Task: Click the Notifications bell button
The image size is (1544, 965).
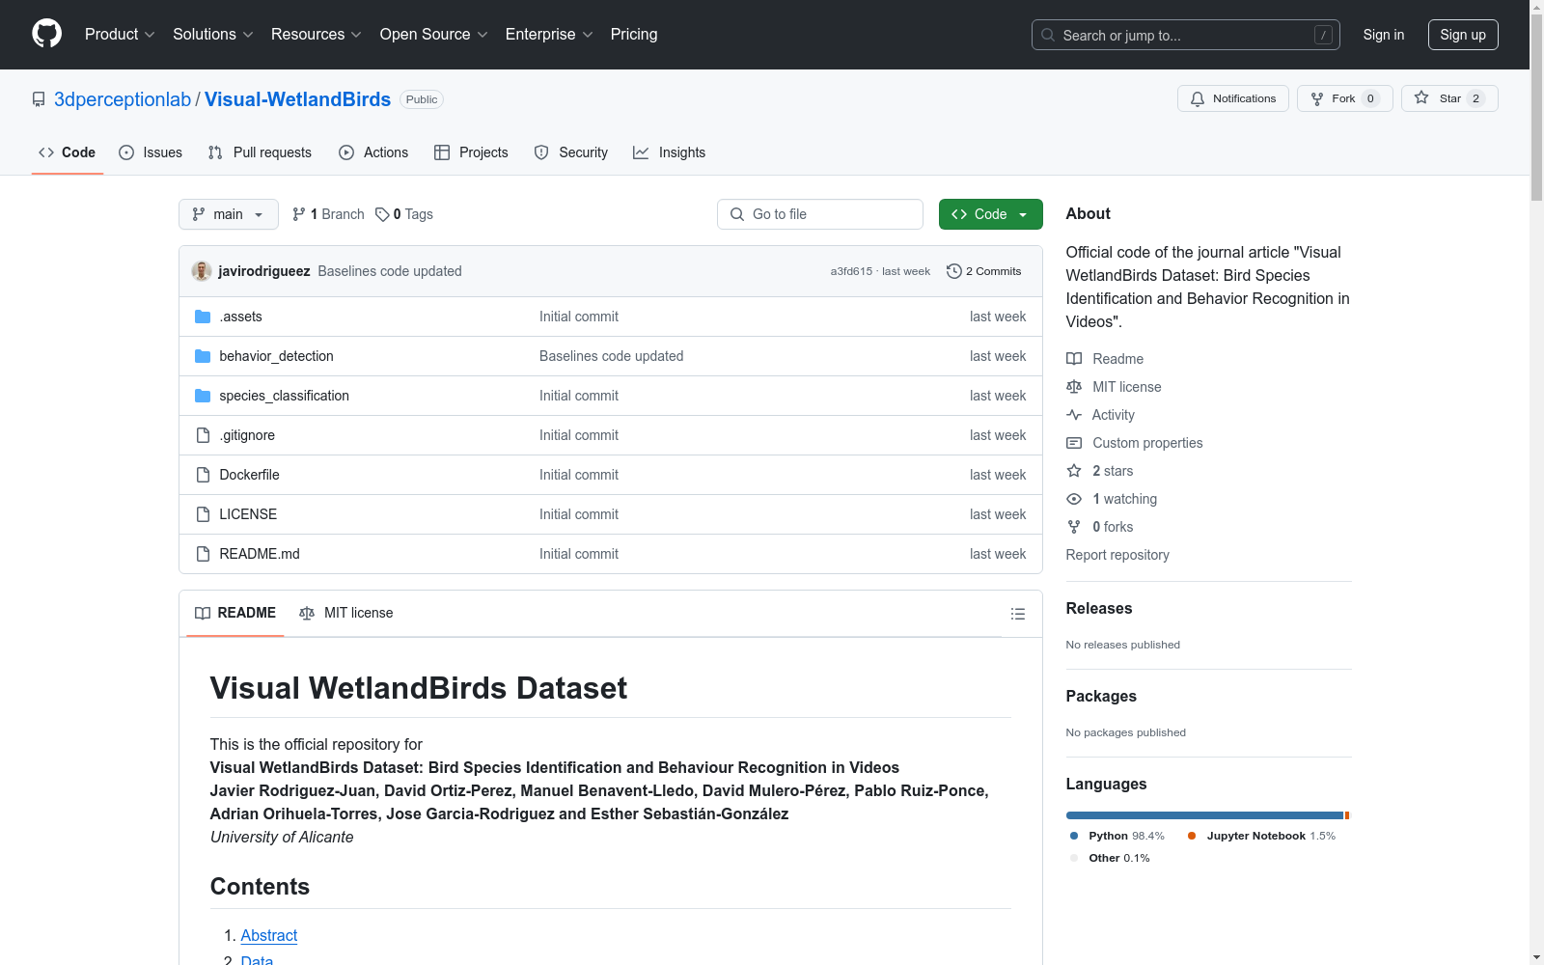Action: point(1232,98)
